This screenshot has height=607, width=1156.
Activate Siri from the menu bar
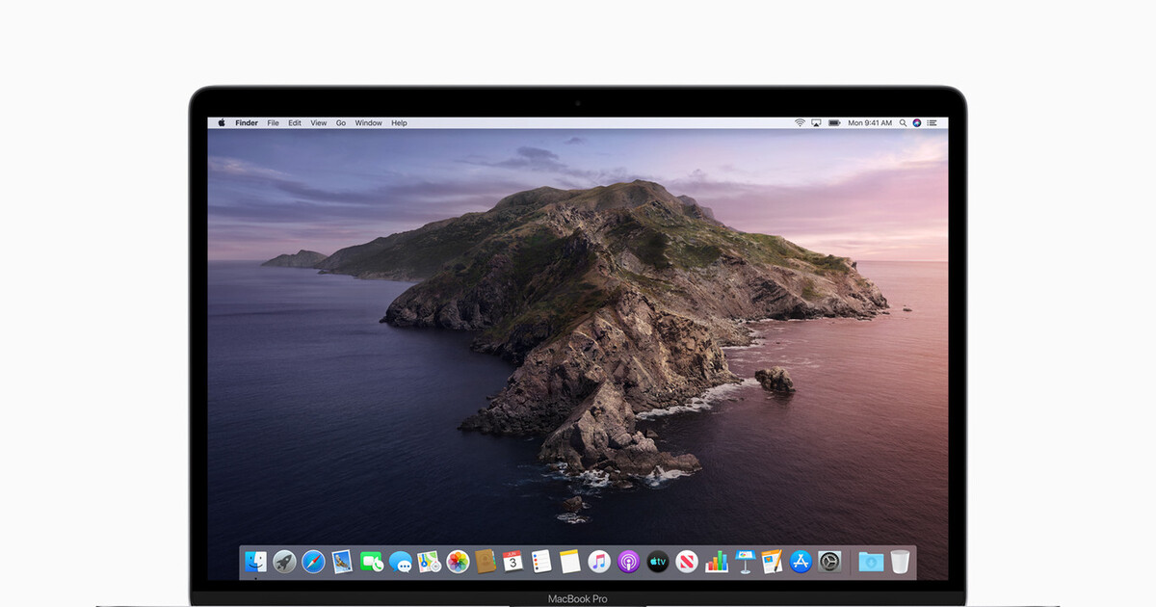coord(917,123)
